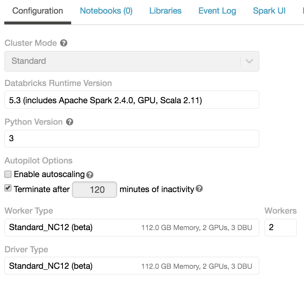Screen dimensions: 304x281
Task: Click the Databricks Runtime Version selector
Action: tap(132, 100)
